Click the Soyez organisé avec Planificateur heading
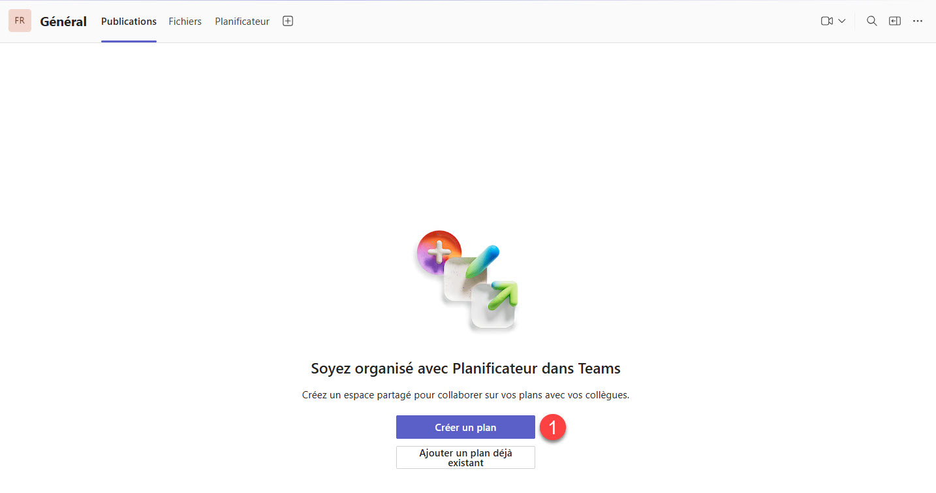Image resolution: width=936 pixels, height=493 pixels. (465, 368)
